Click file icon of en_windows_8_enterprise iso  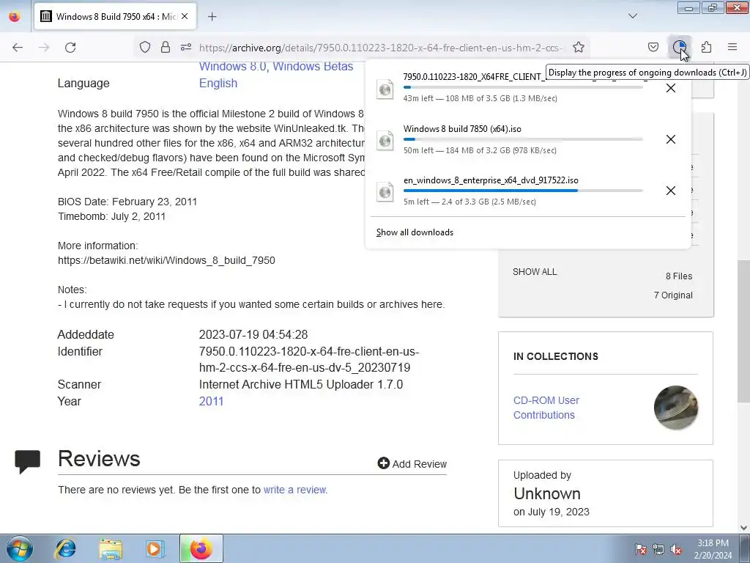point(385,191)
